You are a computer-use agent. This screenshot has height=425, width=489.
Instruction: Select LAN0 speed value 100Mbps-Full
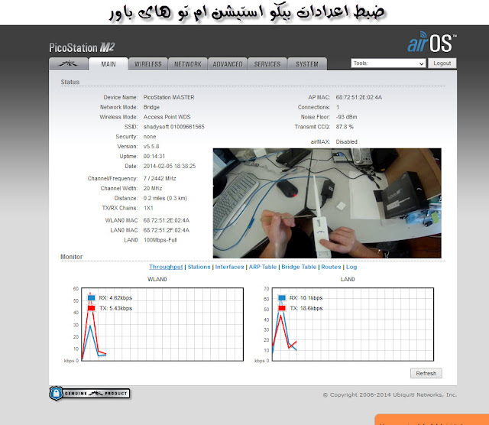coord(160,240)
